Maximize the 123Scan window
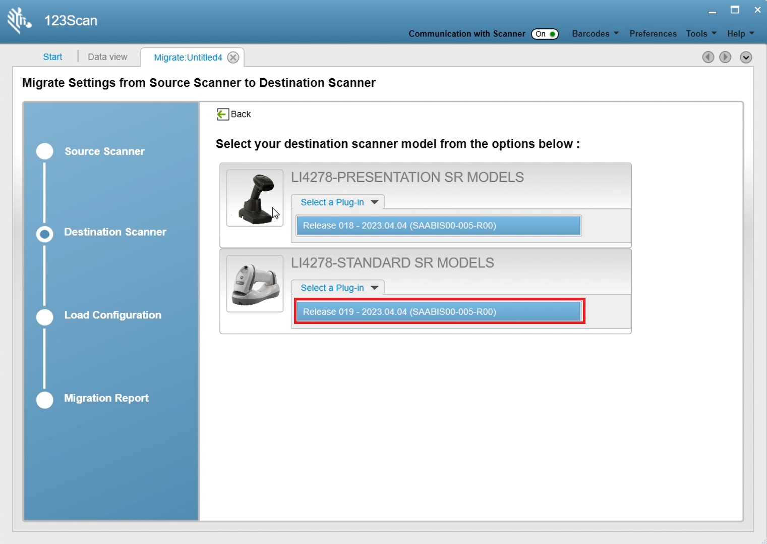Image resolution: width=767 pixels, height=544 pixels. point(735,10)
